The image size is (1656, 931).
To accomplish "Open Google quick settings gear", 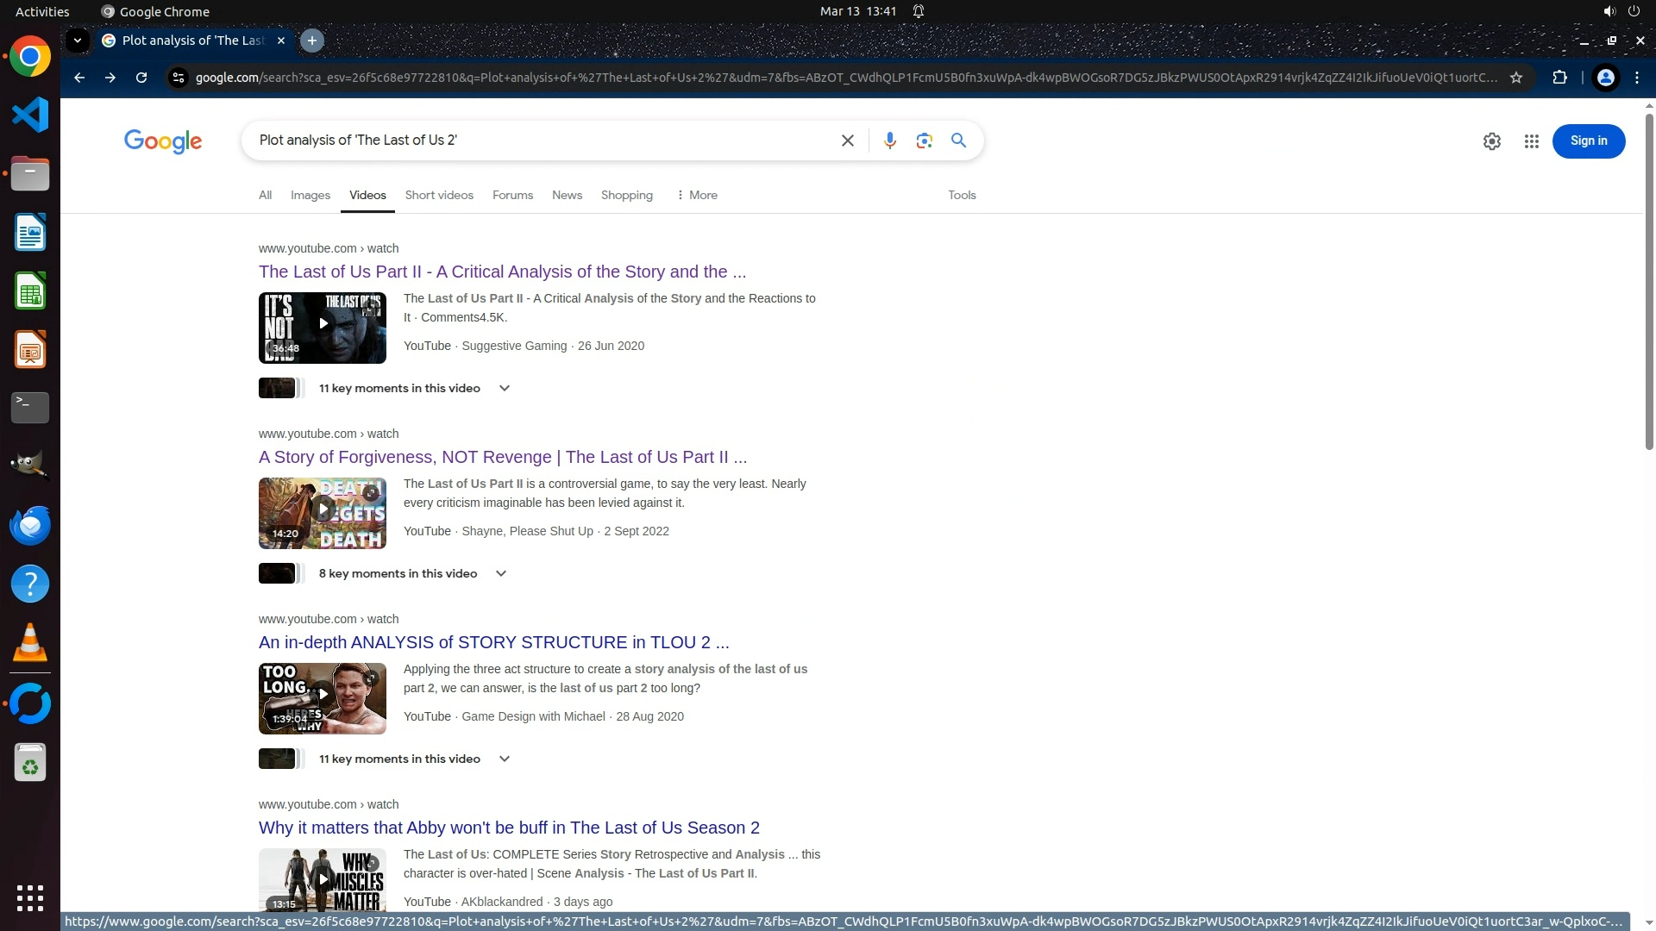I will tap(1491, 141).
